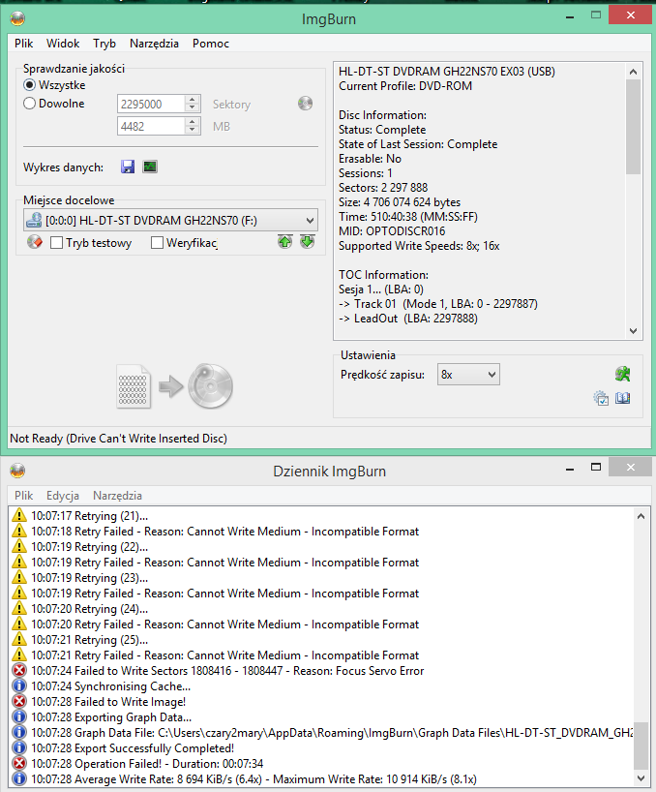
Task: Decrease the MB value with down arrow
Action: 192,130
